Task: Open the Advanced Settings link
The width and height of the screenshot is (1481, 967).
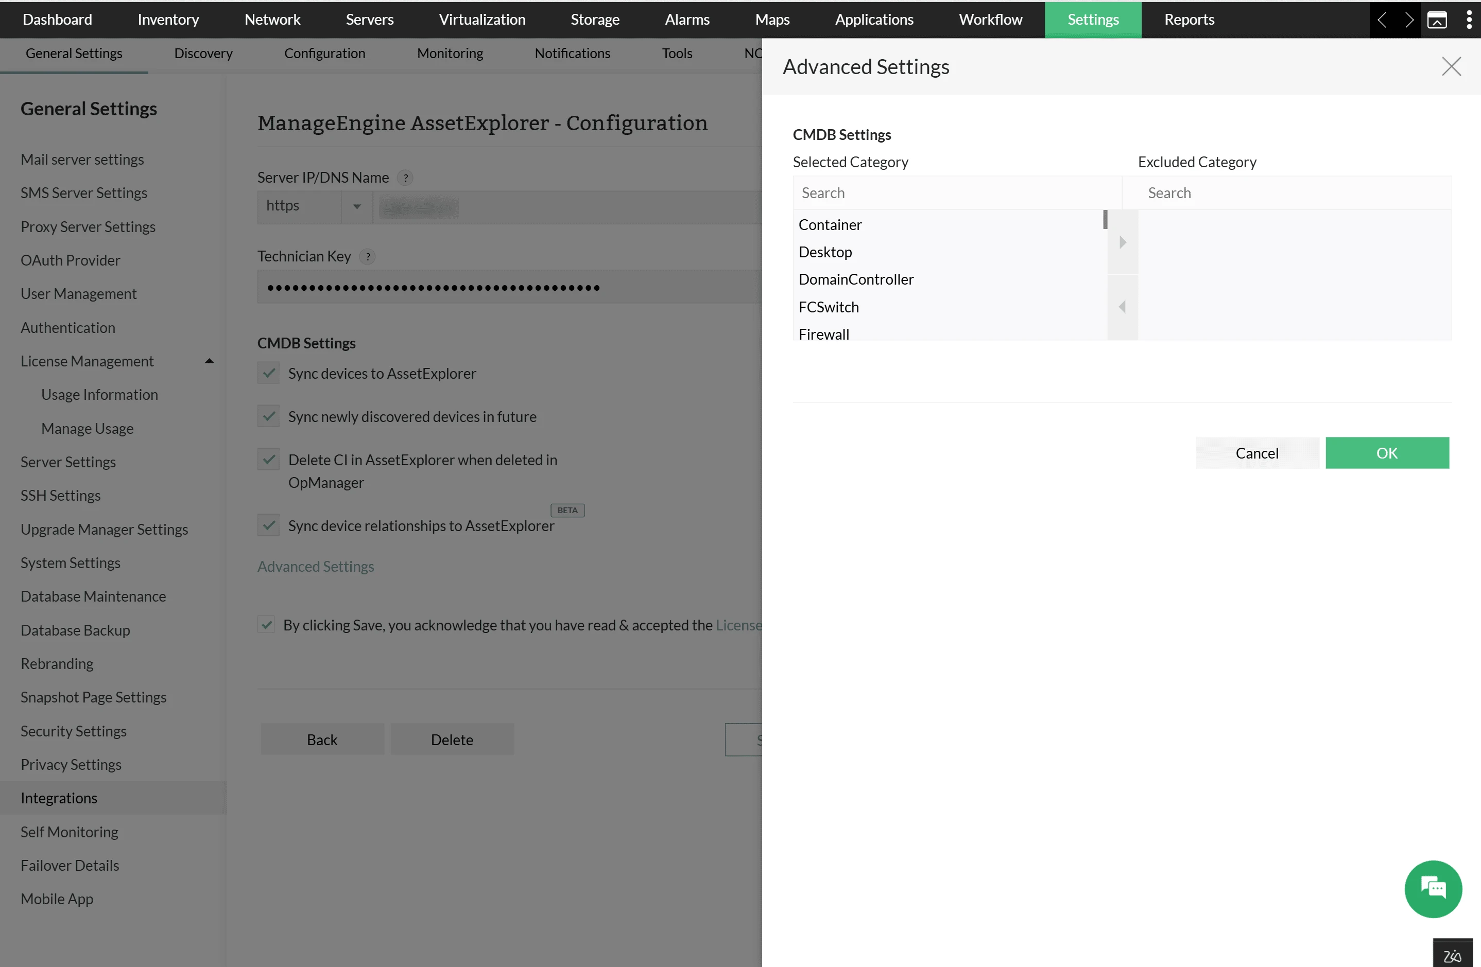Action: point(316,566)
